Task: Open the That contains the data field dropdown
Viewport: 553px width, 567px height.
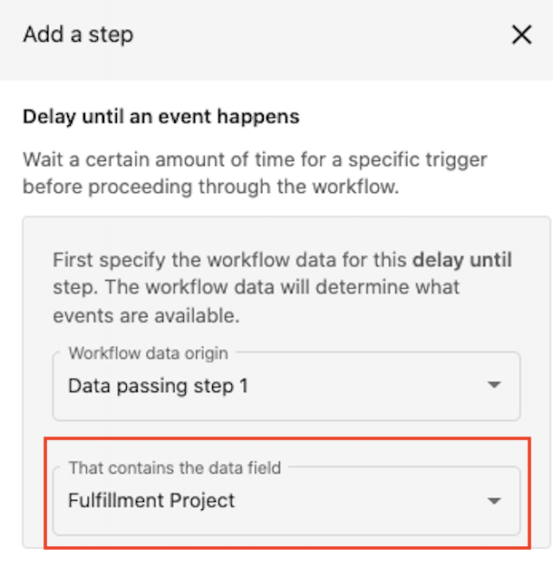Action: [286, 501]
